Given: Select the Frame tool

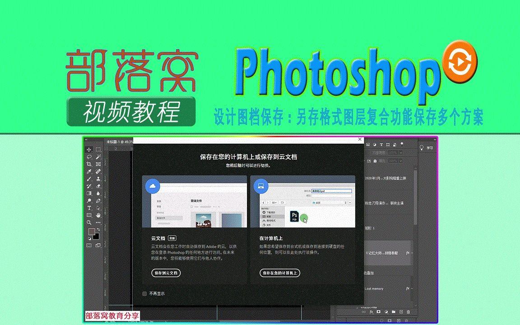Looking at the screenshot, I should click(98, 164).
